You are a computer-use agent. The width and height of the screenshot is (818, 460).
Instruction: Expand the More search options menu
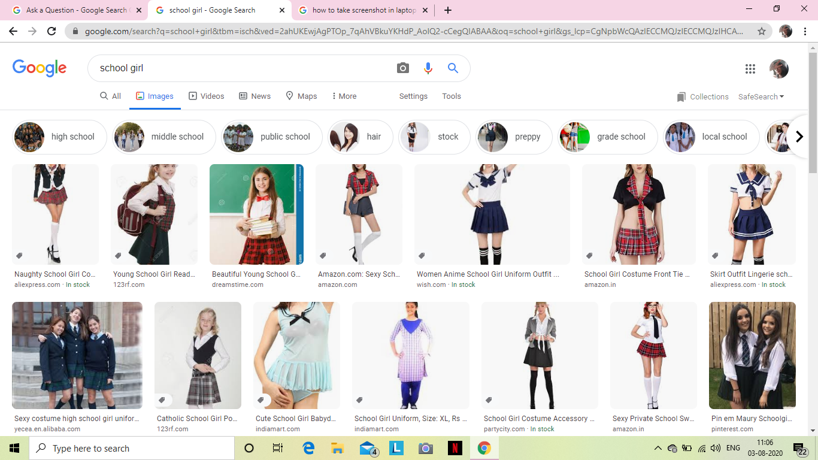(x=343, y=96)
